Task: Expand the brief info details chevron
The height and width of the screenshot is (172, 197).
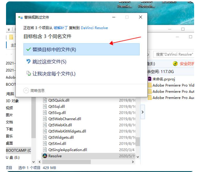Action: 26,91
